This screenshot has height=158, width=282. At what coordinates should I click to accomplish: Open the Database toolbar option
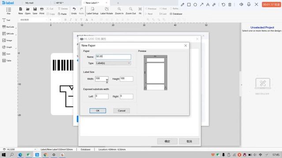tap(176, 14)
